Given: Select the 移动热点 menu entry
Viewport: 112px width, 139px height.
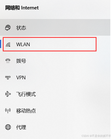Looking at the screenshot, I should (x=26, y=111).
